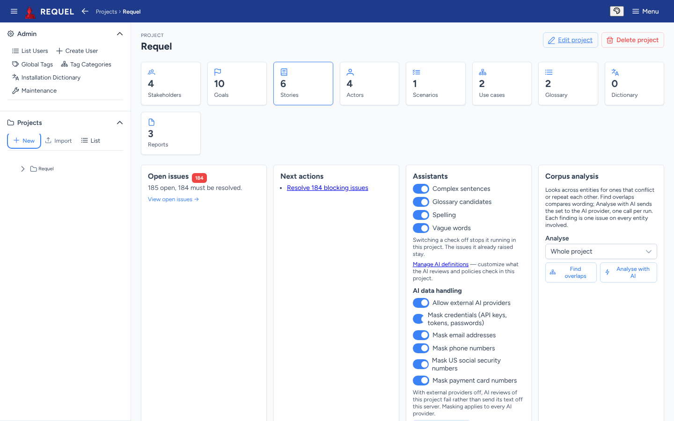Click the Find overlaps button
Screen dimensions: 674x421
pos(571,272)
